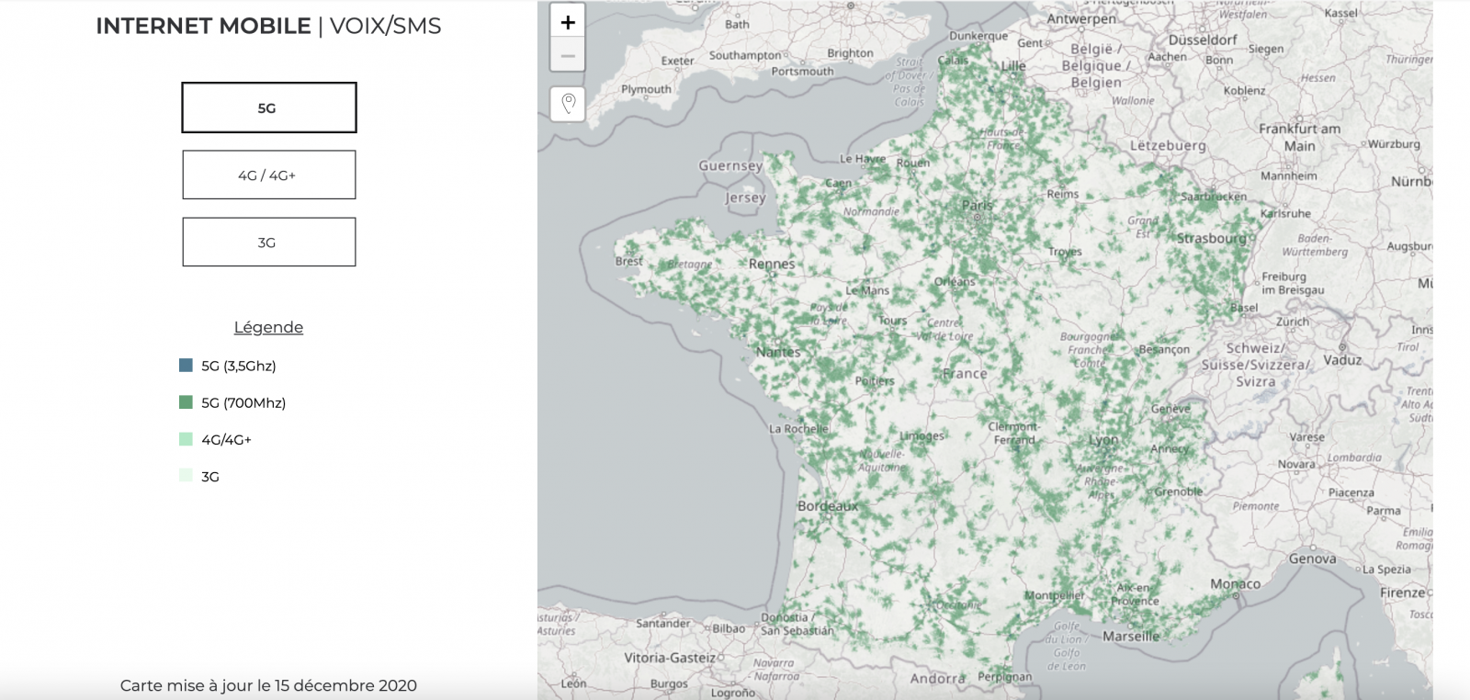Click Perpignan label on the map

pos(1005,677)
